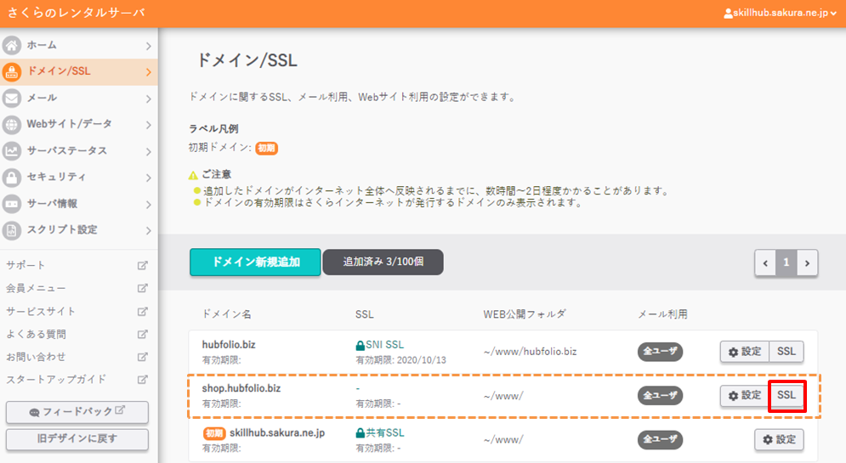Viewport: 846px width, 463px height.
Task: Open the ホーム menu item
Action: [79, 45]
